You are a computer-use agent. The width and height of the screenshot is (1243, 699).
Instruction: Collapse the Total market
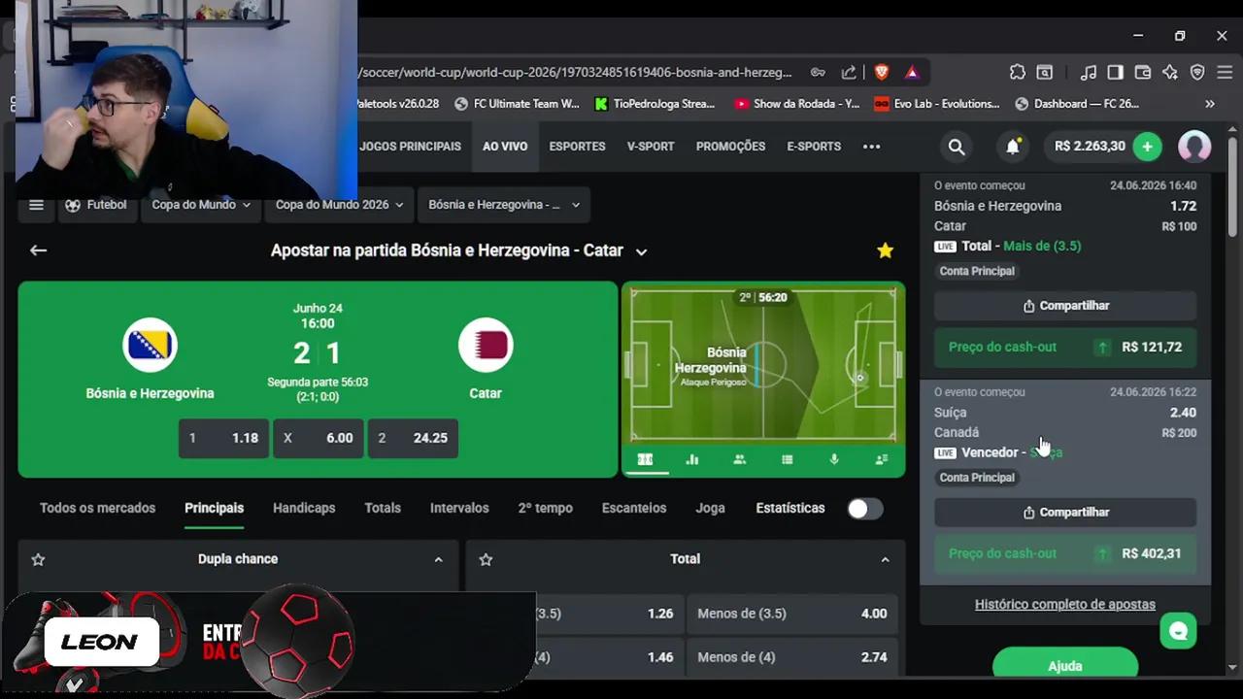pyautogui.click(x=885, y=559)
